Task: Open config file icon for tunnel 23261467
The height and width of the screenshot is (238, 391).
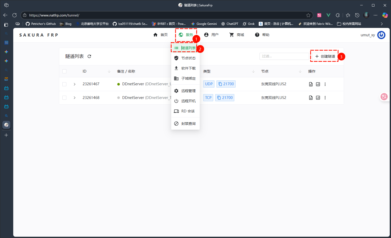Action: (311, 84)
